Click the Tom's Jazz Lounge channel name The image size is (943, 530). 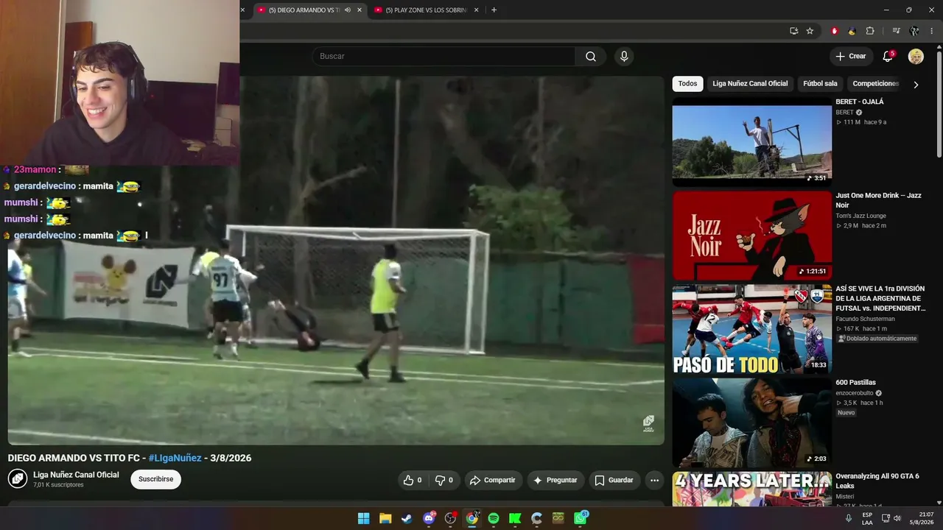[x=860, y=216]
